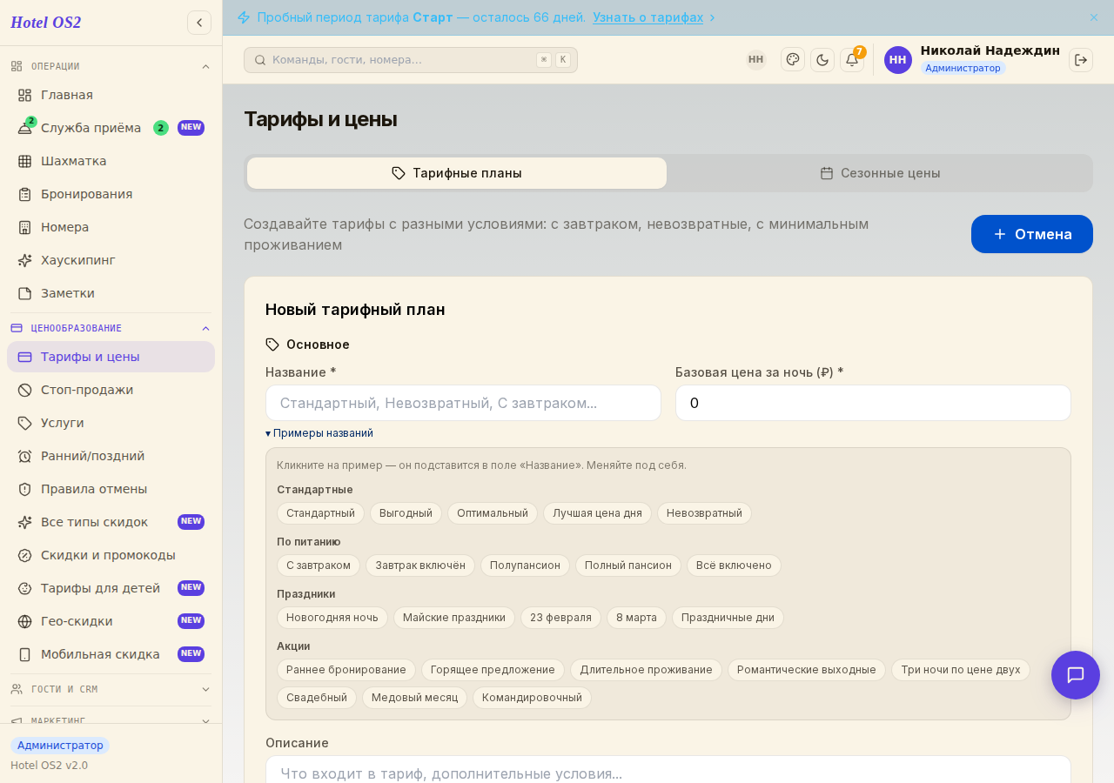Pick the Раннее бронирование chip
This screenshot has height=783, width=1114.
pyautogui.click(x=346, y=670)
